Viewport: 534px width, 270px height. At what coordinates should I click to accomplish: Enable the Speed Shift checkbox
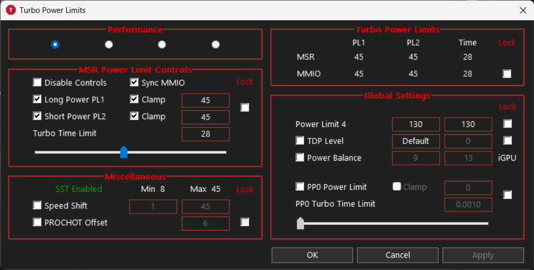coord(37,205)
